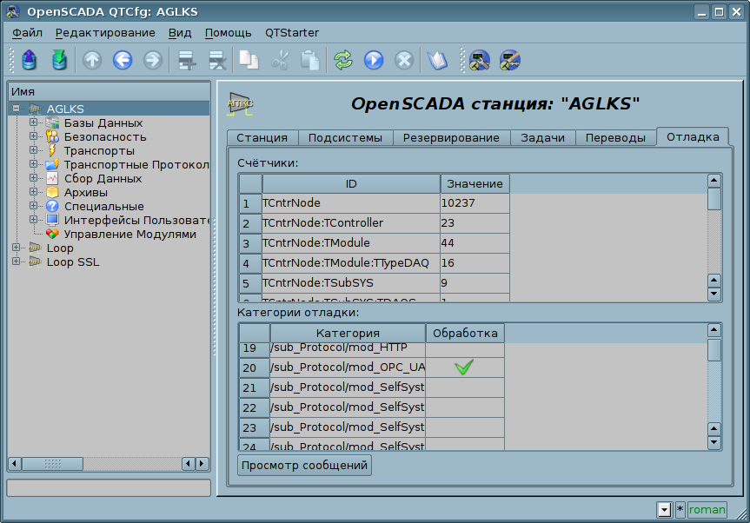Click the Специальные question mark icon
This screenshot has width=750, height=523.
pyautogui.click(x=52, y=206)
